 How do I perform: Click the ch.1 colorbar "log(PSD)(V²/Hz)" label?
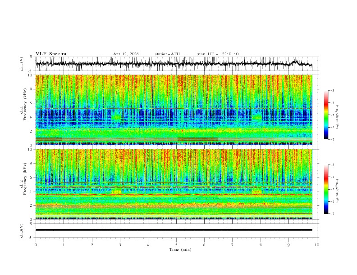[338, 117]
